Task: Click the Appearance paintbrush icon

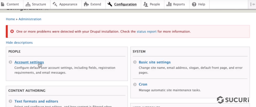Action: (x=55, y=4)
